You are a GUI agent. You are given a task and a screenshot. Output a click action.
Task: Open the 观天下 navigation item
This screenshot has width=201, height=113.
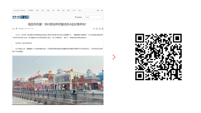point(74,10)
